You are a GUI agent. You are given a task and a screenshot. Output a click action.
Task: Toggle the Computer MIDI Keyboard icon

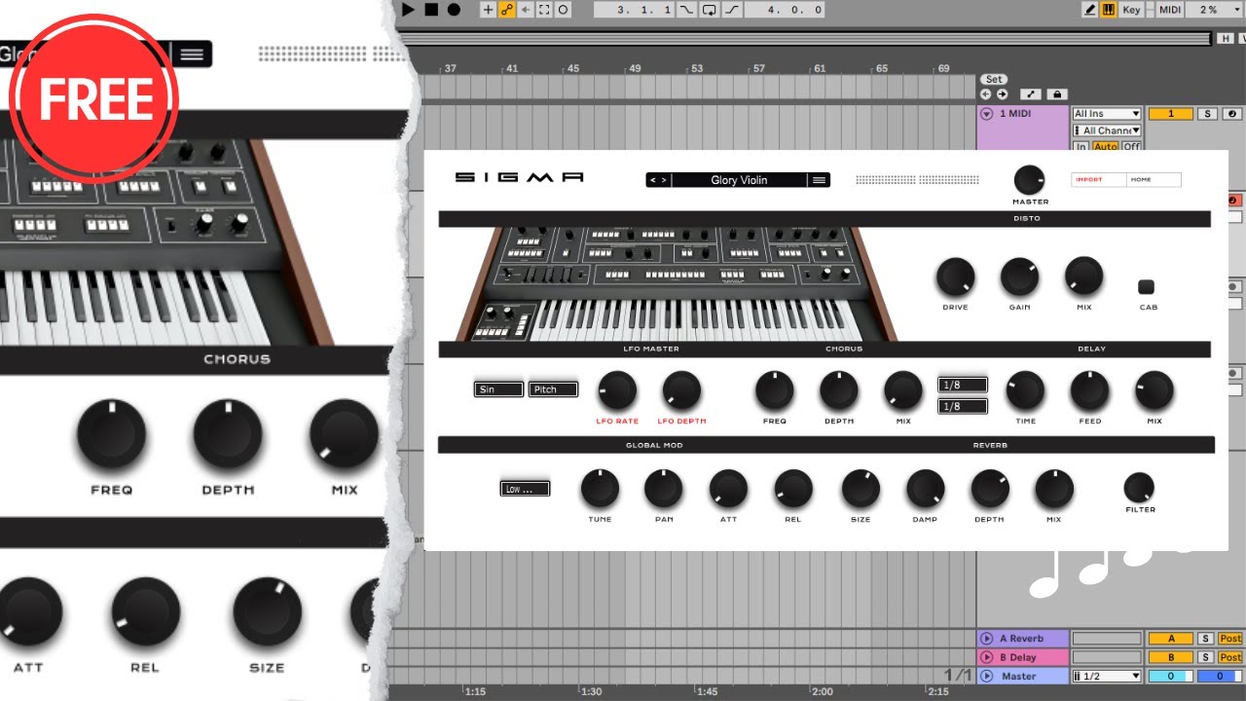pos(1108,10)
